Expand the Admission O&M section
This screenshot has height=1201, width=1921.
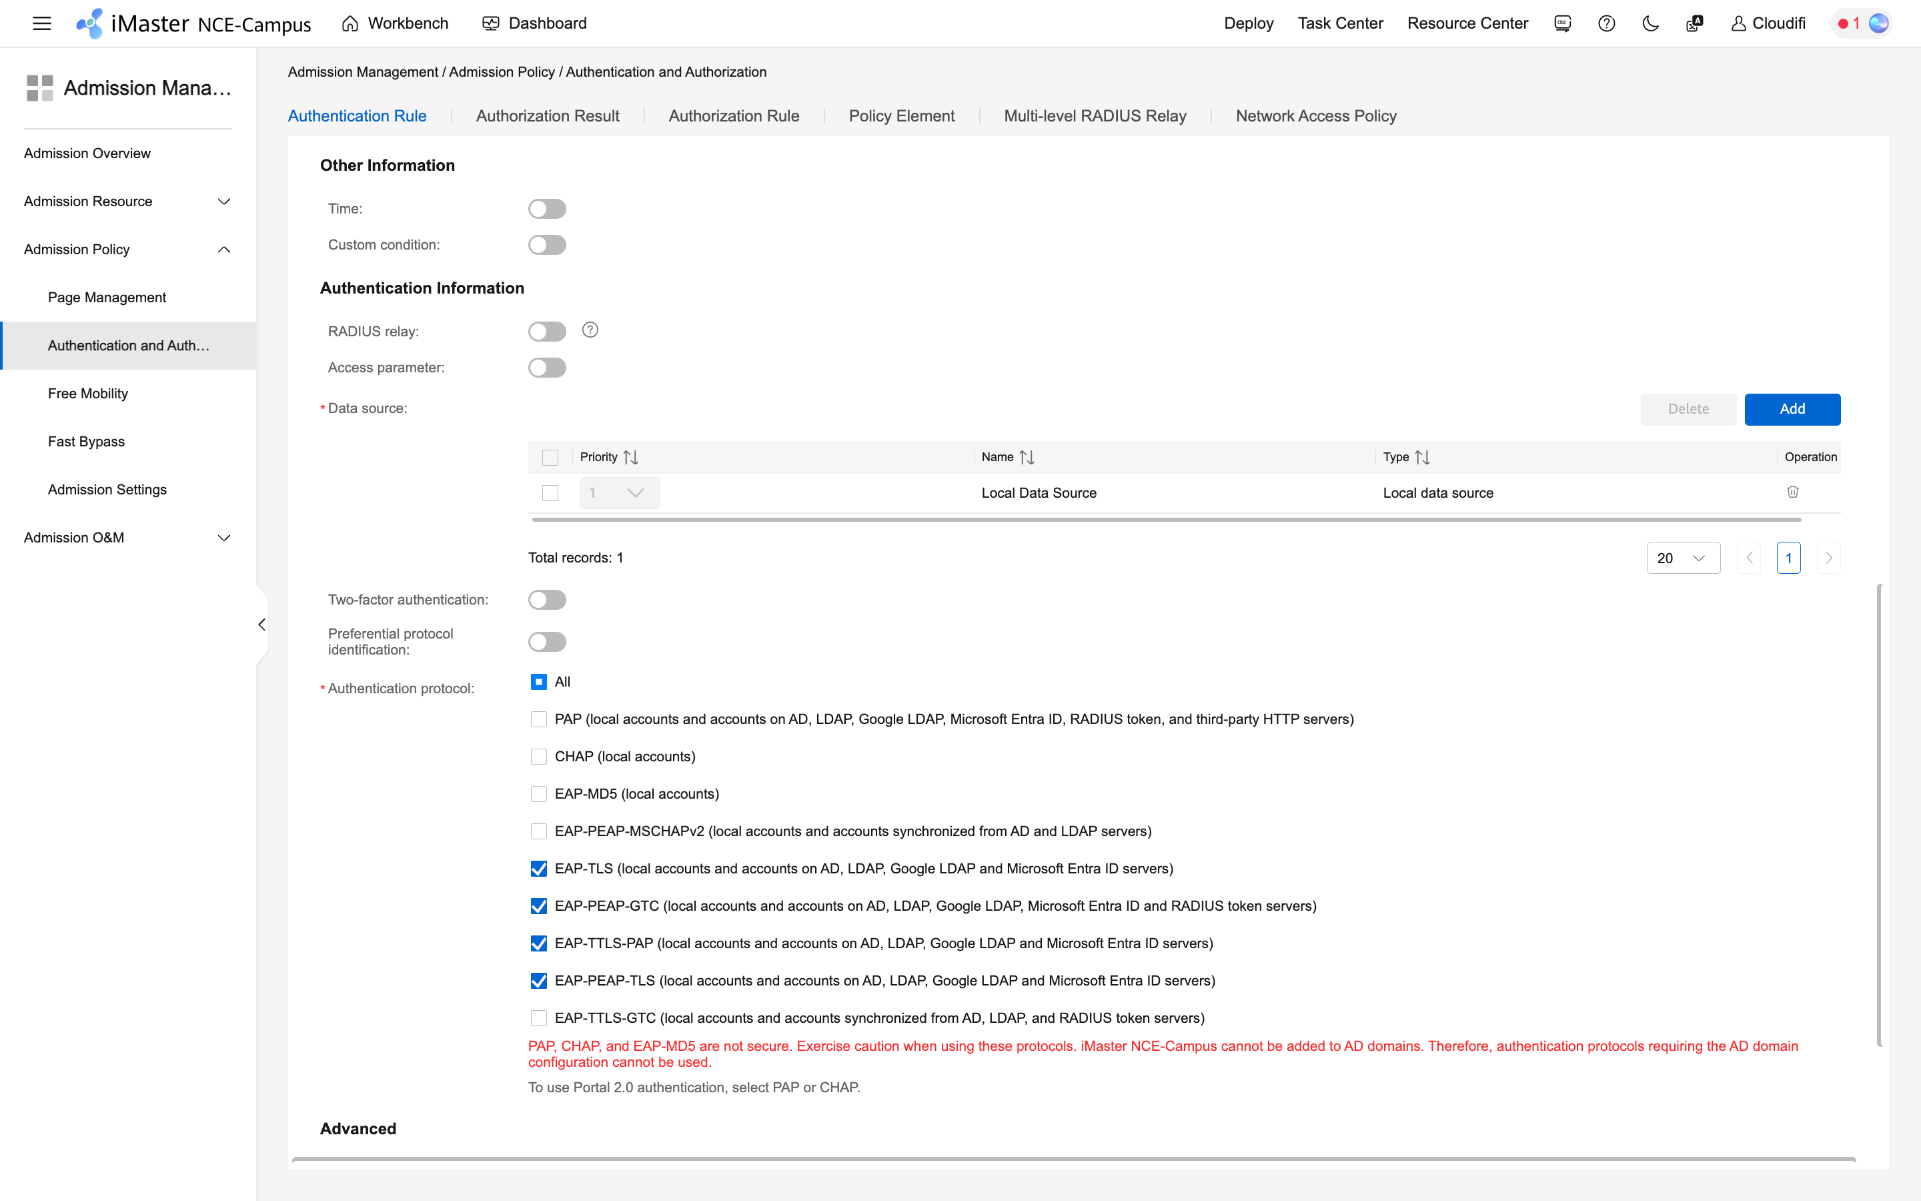click(223, 537)
